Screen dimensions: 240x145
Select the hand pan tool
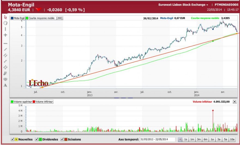click(5, 23)
